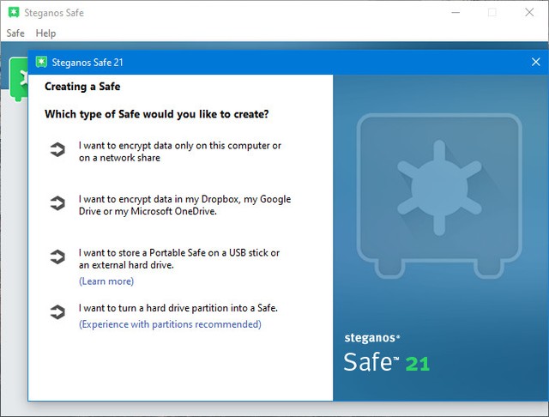
Task: Choose encrypt data in Dropbox or Google Drive
Action: 184,205
